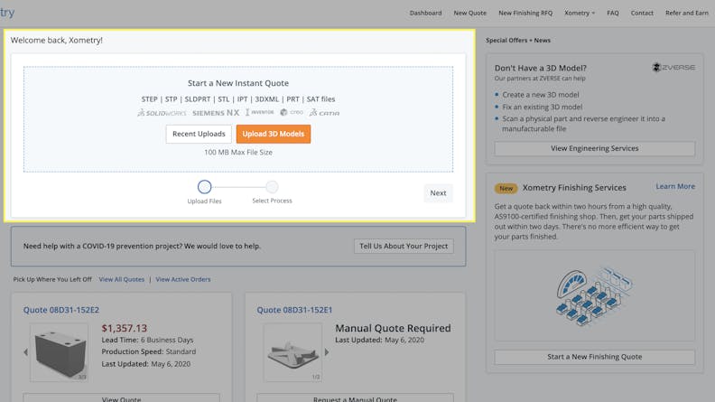
Task: Open Recent Uploads
Action: (199, 134)
